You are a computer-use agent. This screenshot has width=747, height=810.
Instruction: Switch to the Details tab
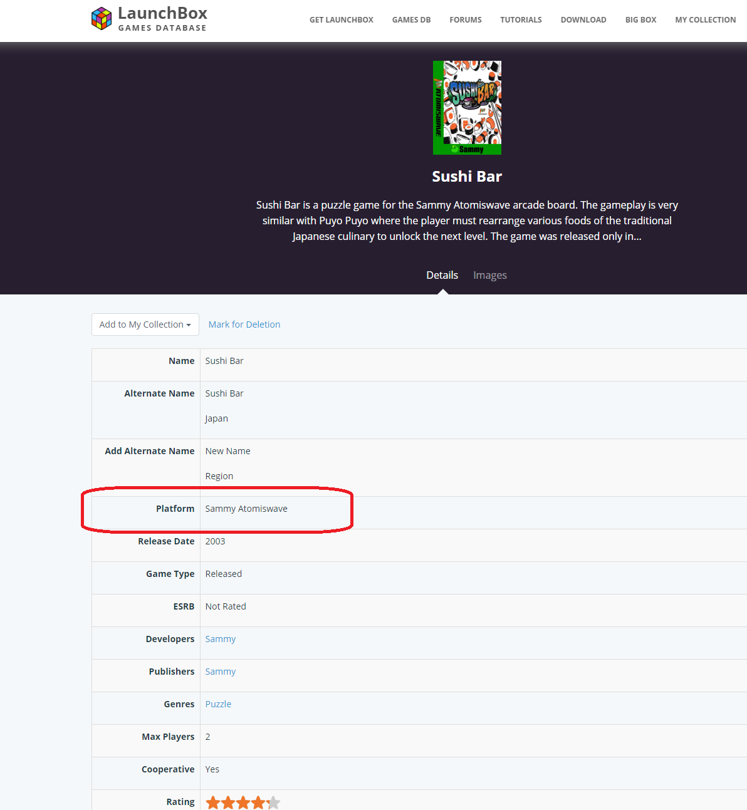442,275
